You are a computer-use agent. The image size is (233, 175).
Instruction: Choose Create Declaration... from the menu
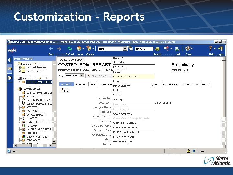tap(134, 123)
